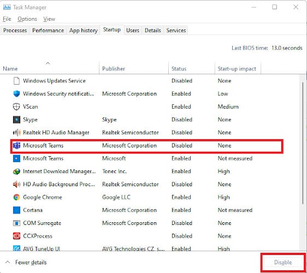The image size is (307, 273).
Task: Click the Disable button
Action: 283,262
